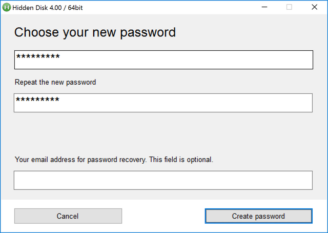Click the empty title bar area beside the title
This screenshot has width=328, height=233.
(x=168, y=8)
